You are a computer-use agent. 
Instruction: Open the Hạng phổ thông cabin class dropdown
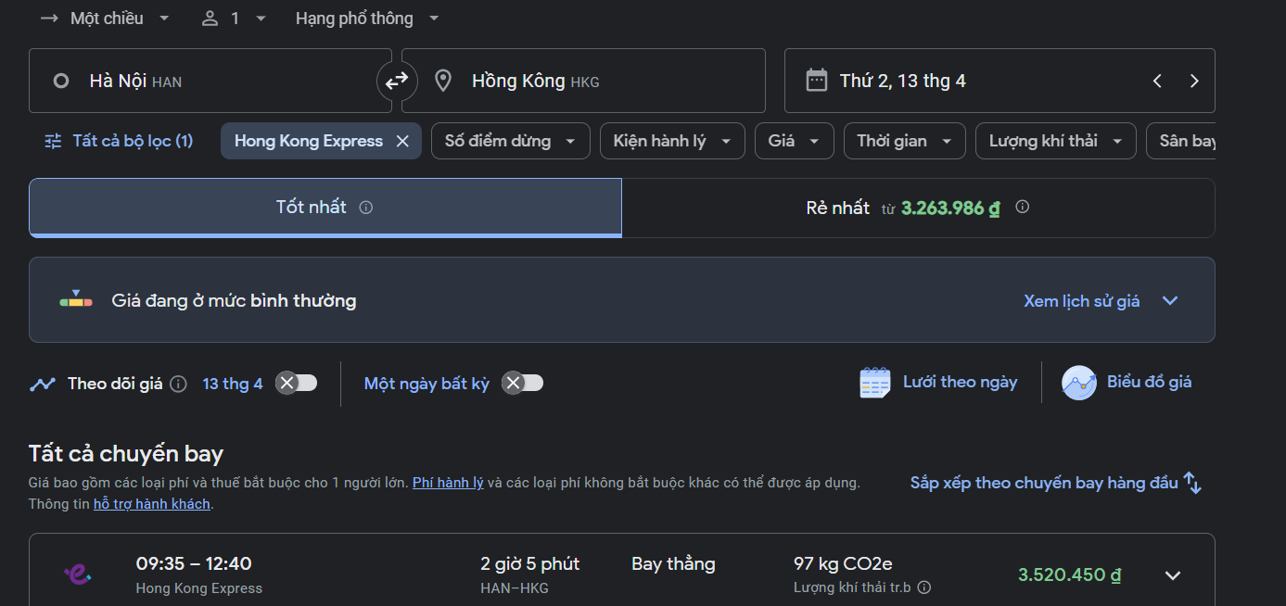click(366, 17)
